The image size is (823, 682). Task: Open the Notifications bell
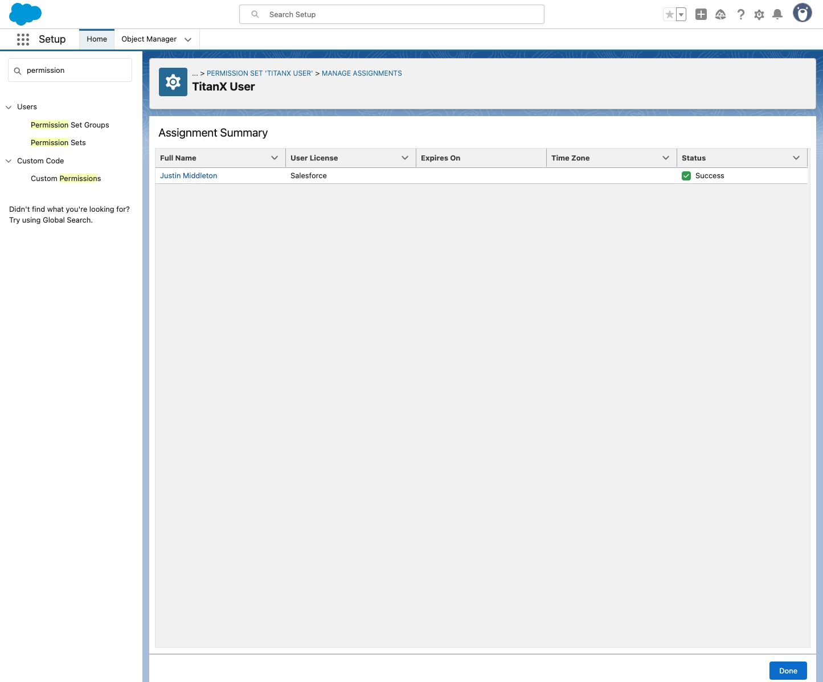click(x=777, y=15)
